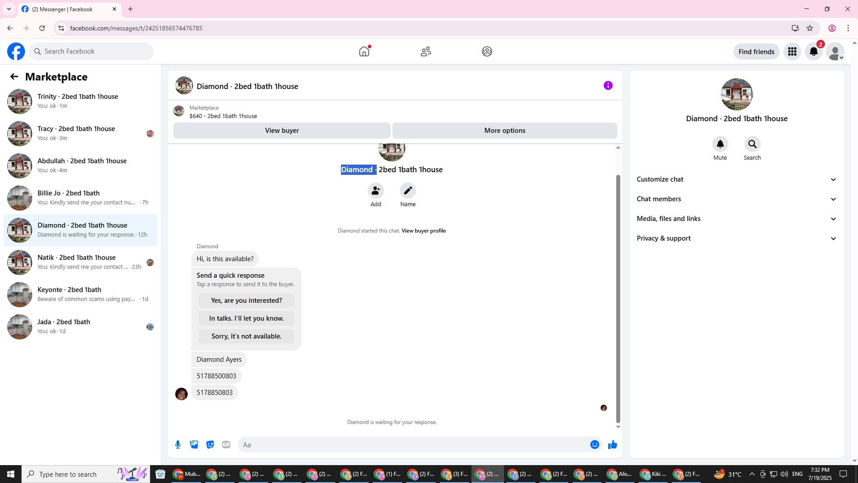Add people with the Add icon
Image resolution: width=858 pixels, height=483 pixels.
tap(375, 191)
